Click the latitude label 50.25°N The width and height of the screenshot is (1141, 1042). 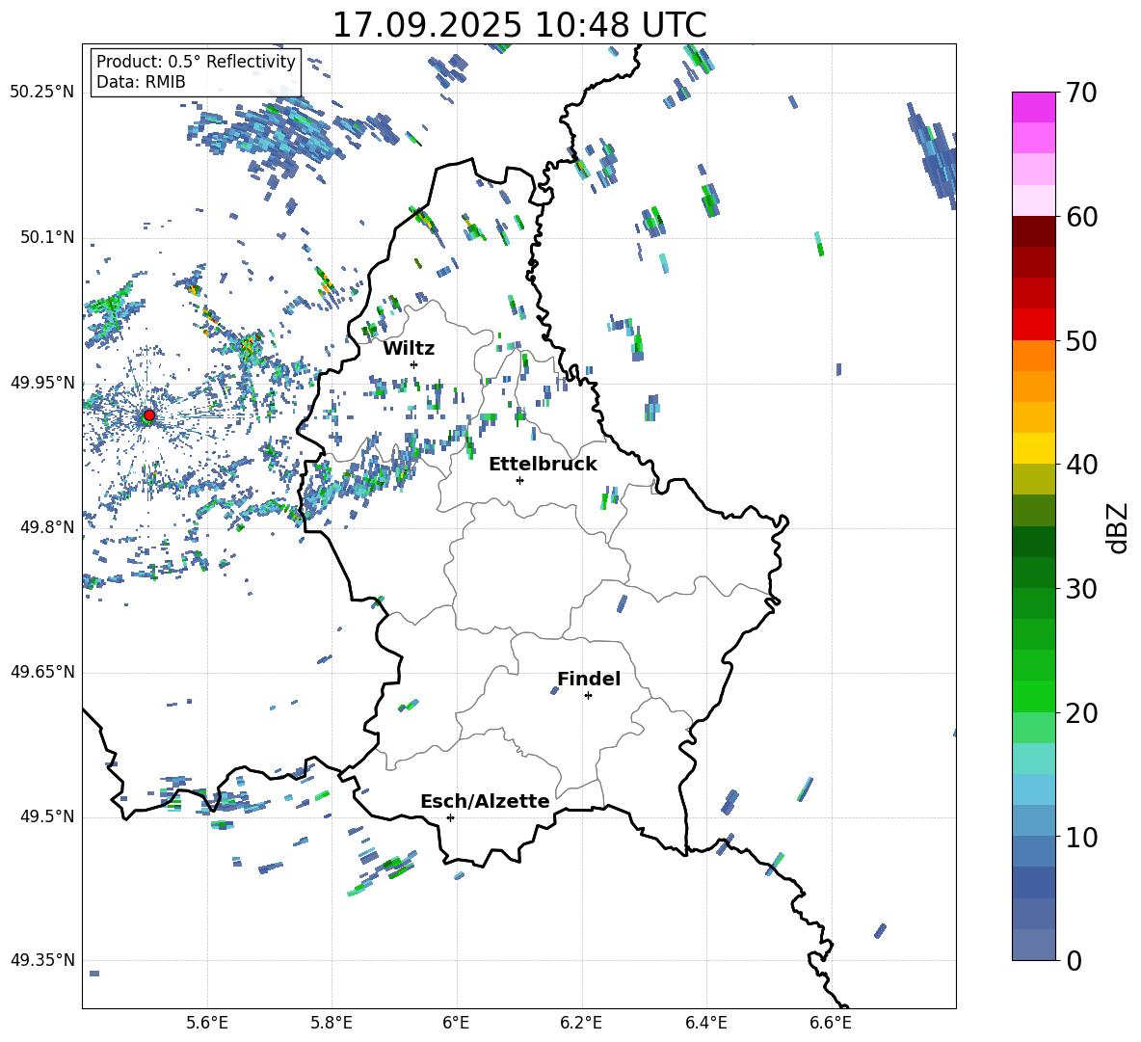click(42, 93)
